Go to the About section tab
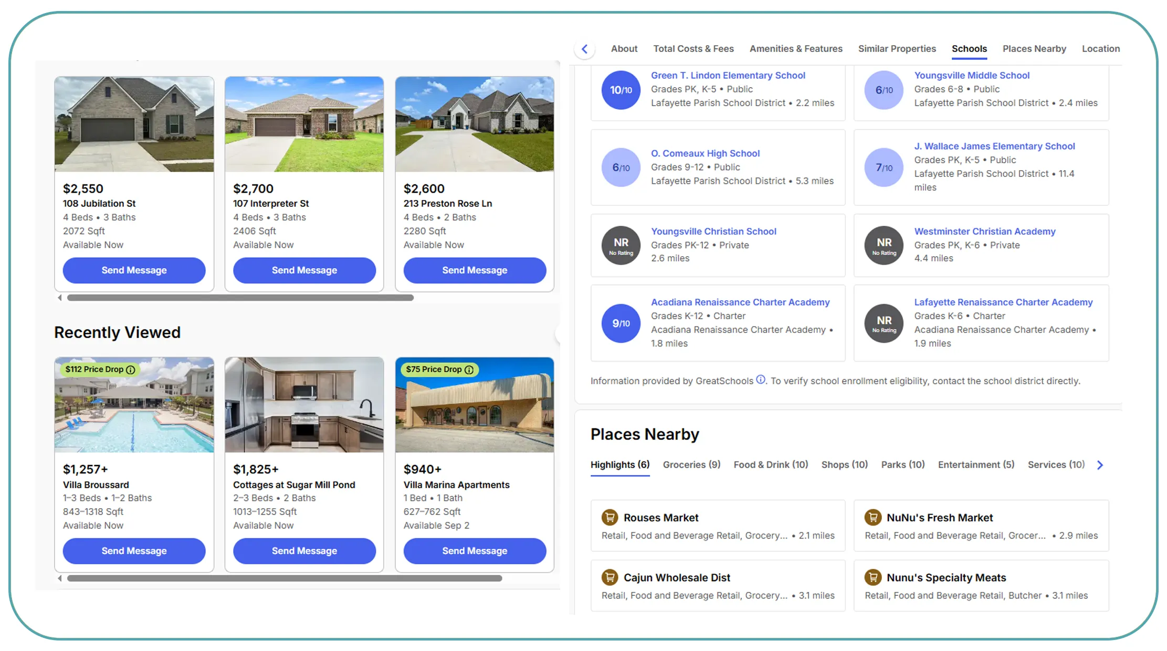 coord(624,48)
